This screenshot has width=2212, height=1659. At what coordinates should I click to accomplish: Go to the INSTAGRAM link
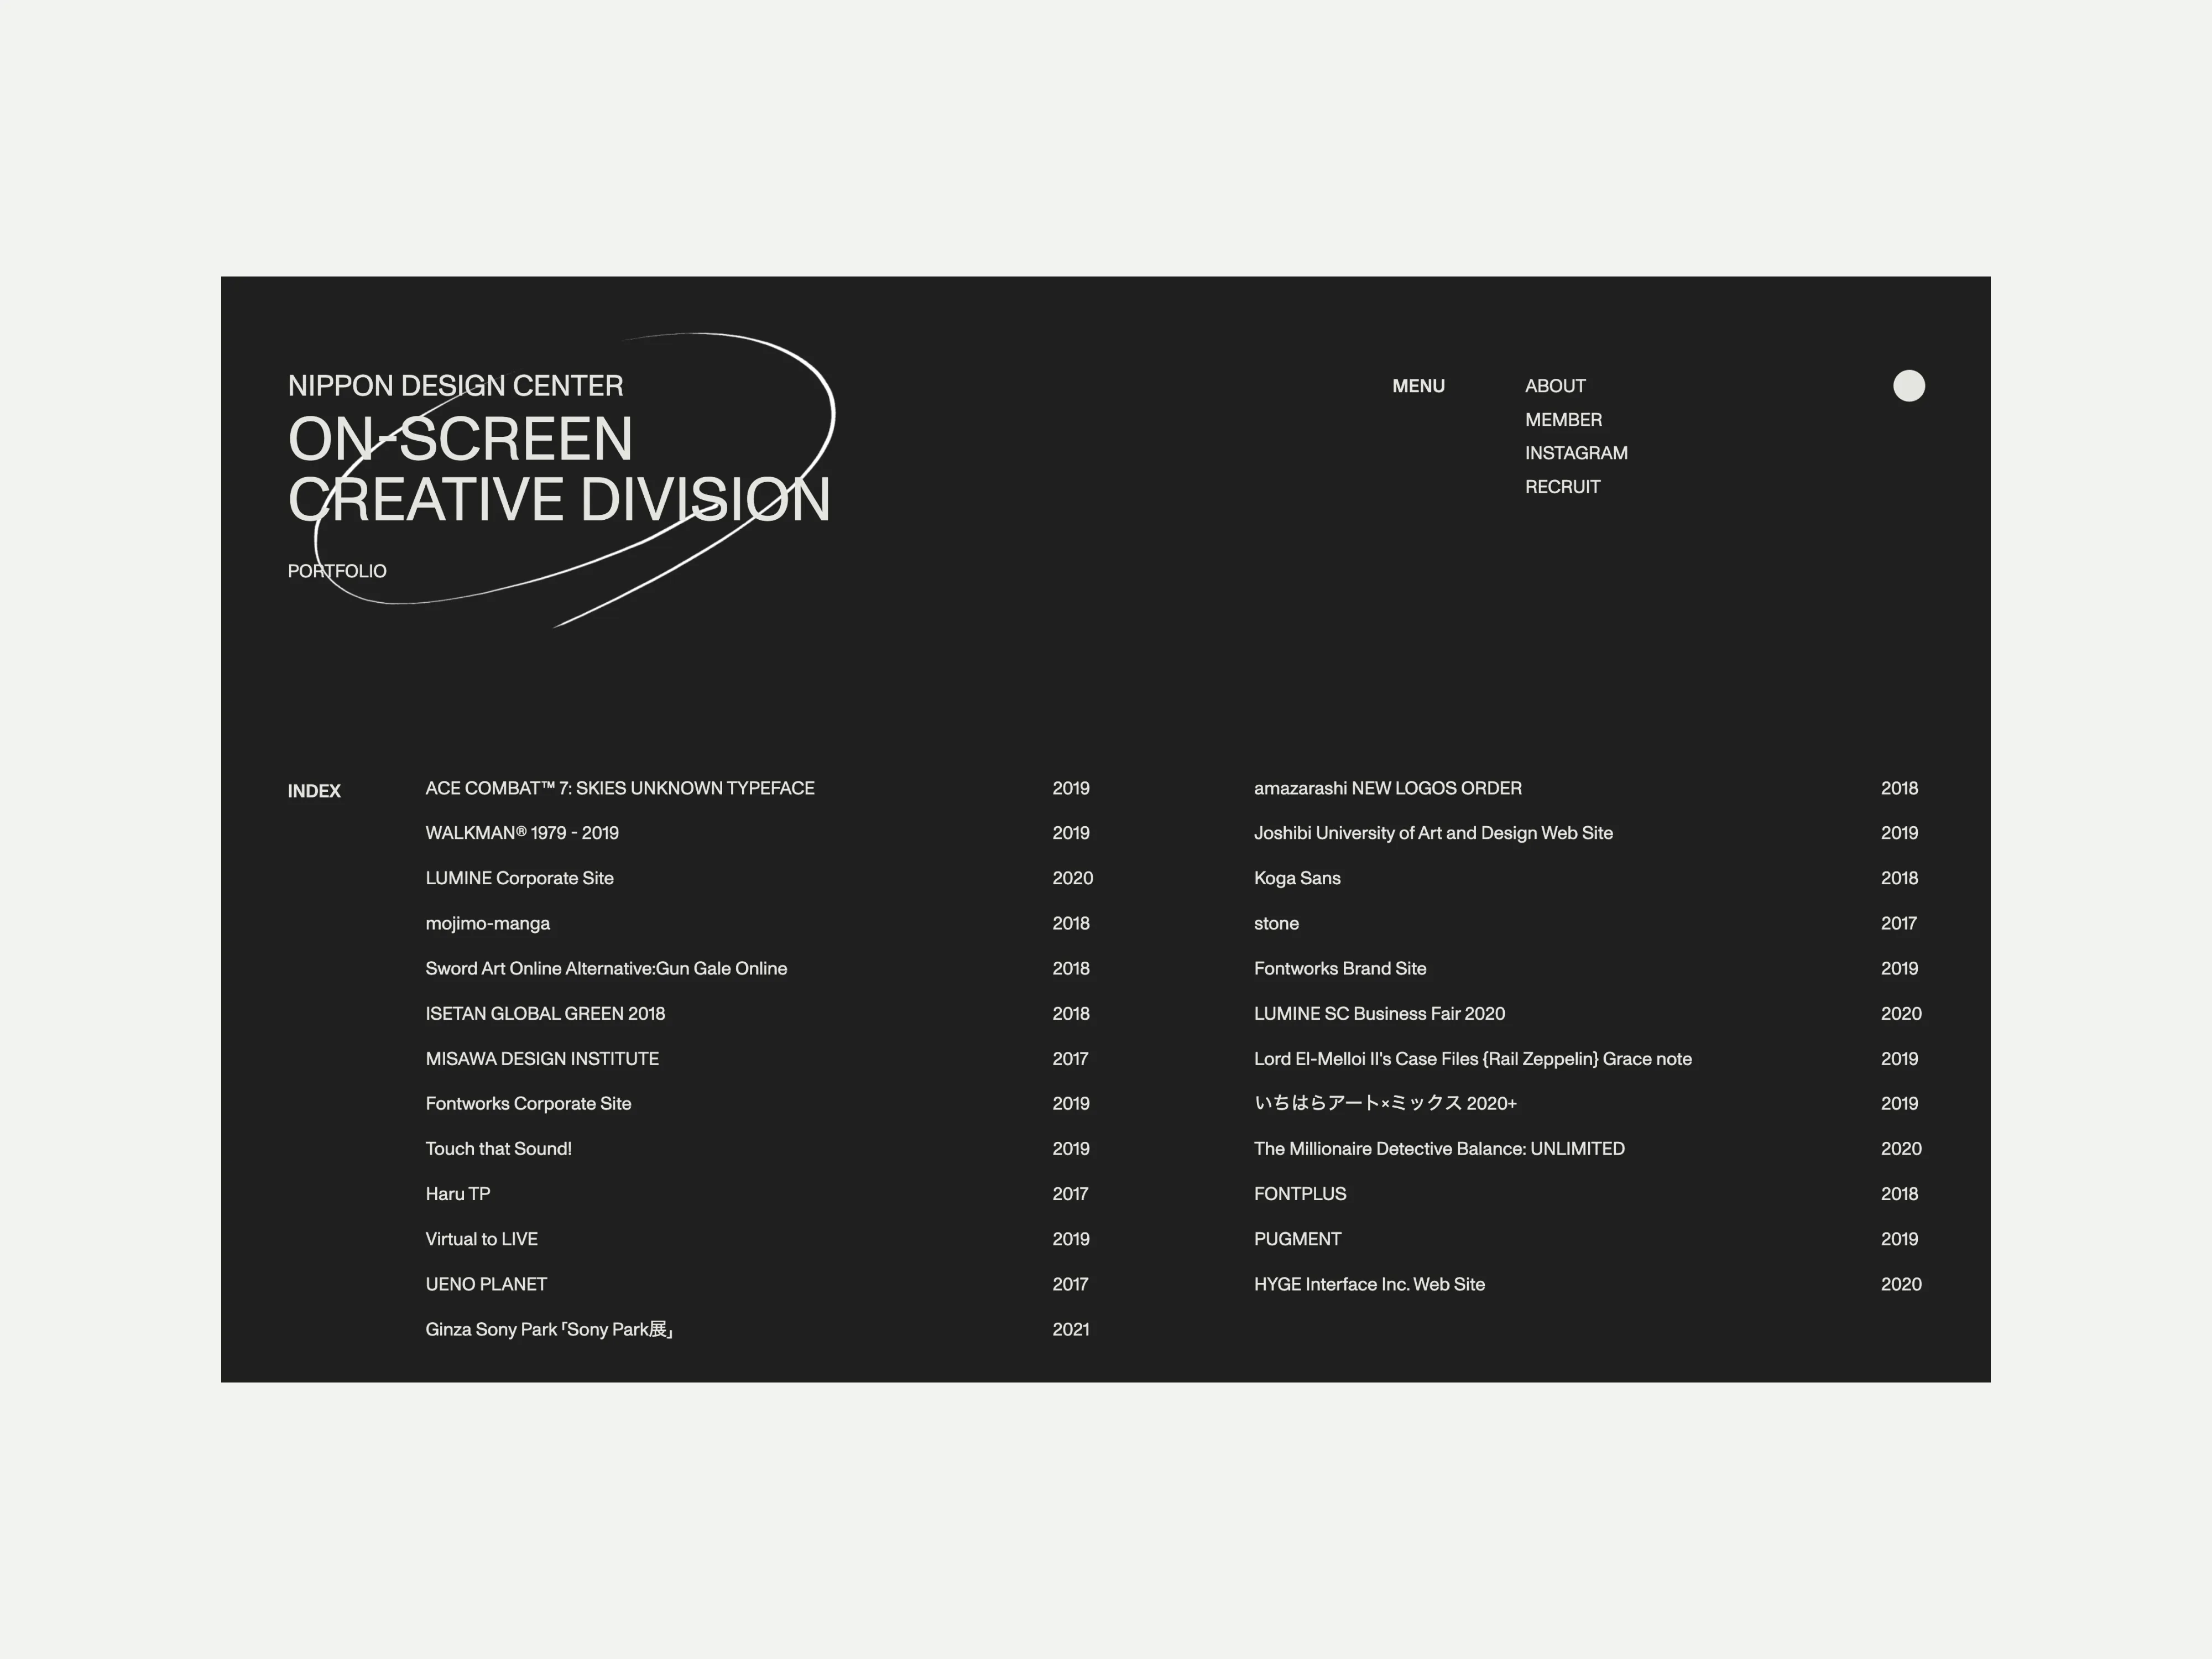pyautogui.click(x=1575, y=453)
